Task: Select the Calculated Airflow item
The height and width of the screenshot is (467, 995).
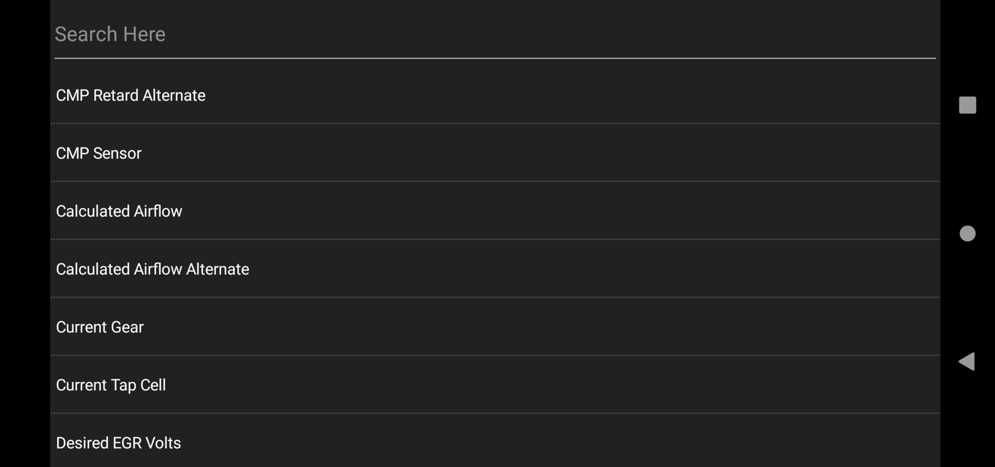Action: point(119,211)
